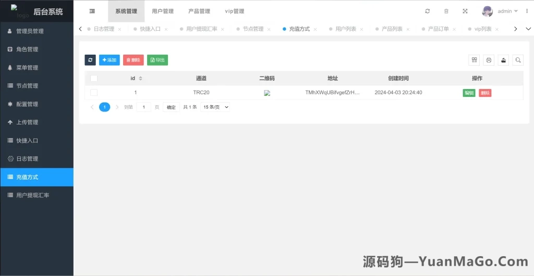Close the 产品列表 tab

(408, 29)
